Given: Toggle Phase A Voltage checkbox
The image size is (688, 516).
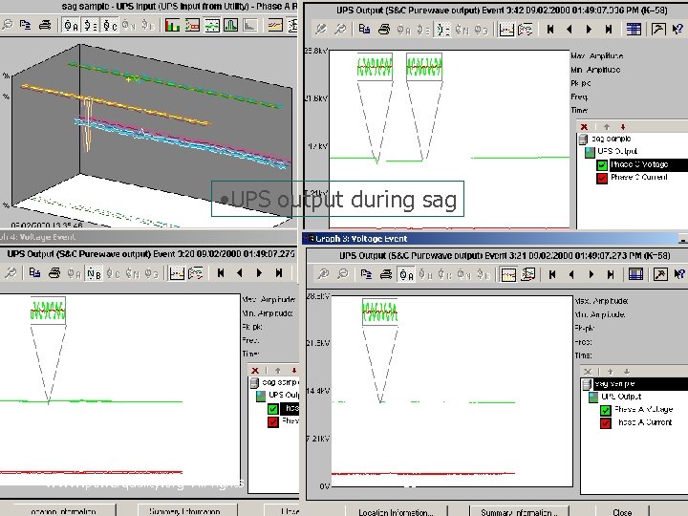Looking at the screenshot, I should tap(606, 410).
